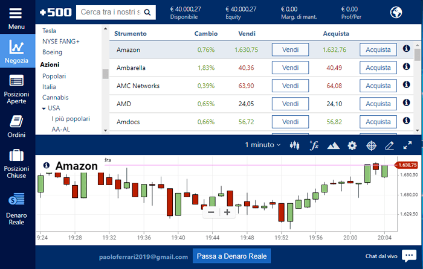This screenshot has height=269, width=423.
Task: Select the Amazon instrument row name
Action: click(x=128, y=50)
